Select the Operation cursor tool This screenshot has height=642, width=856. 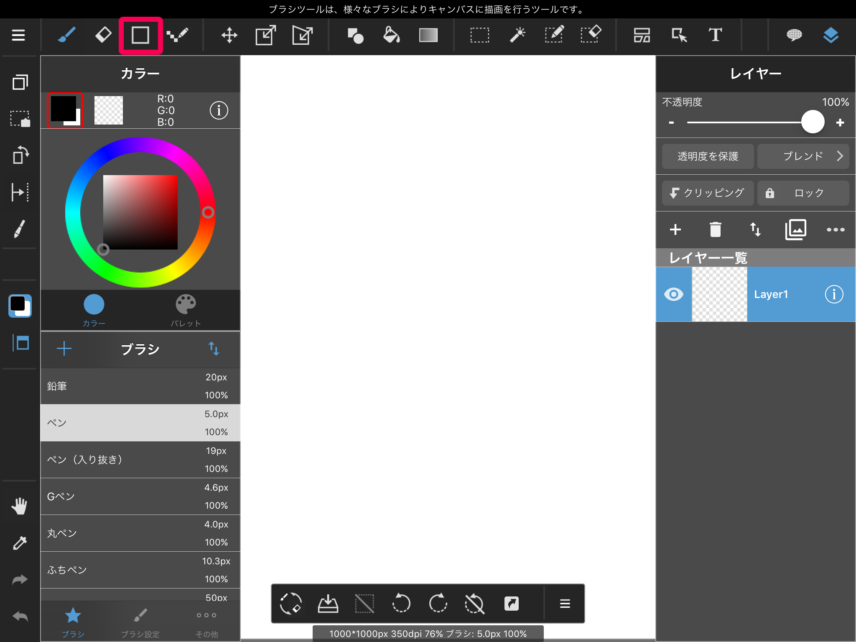pyautogui.click(x=679, y=35)
